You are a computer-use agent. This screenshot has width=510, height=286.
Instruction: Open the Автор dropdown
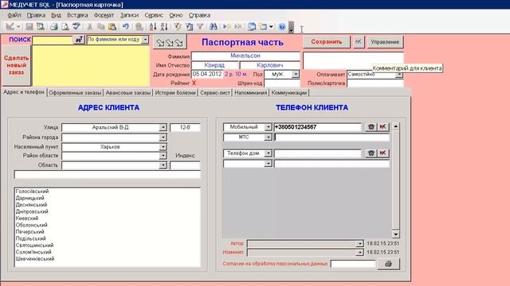click(x=359, y=244)
